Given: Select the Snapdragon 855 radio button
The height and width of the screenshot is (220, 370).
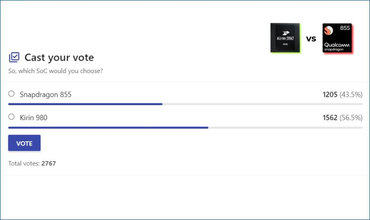Looking at the screenshot, I should click(x=11, y=94).
